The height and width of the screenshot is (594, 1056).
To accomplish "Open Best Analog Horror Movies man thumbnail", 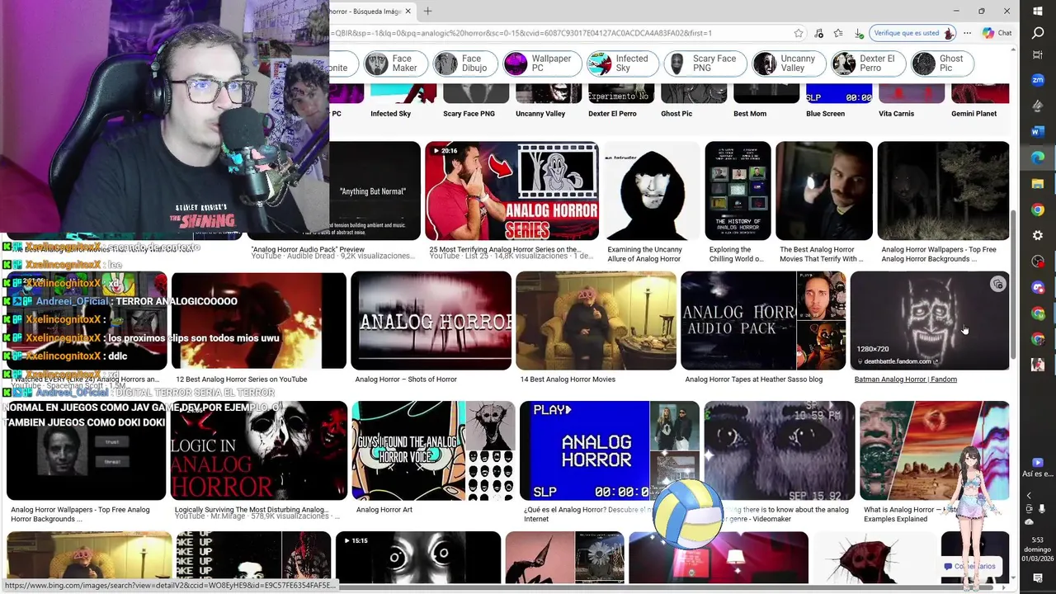I will [823, 191].
